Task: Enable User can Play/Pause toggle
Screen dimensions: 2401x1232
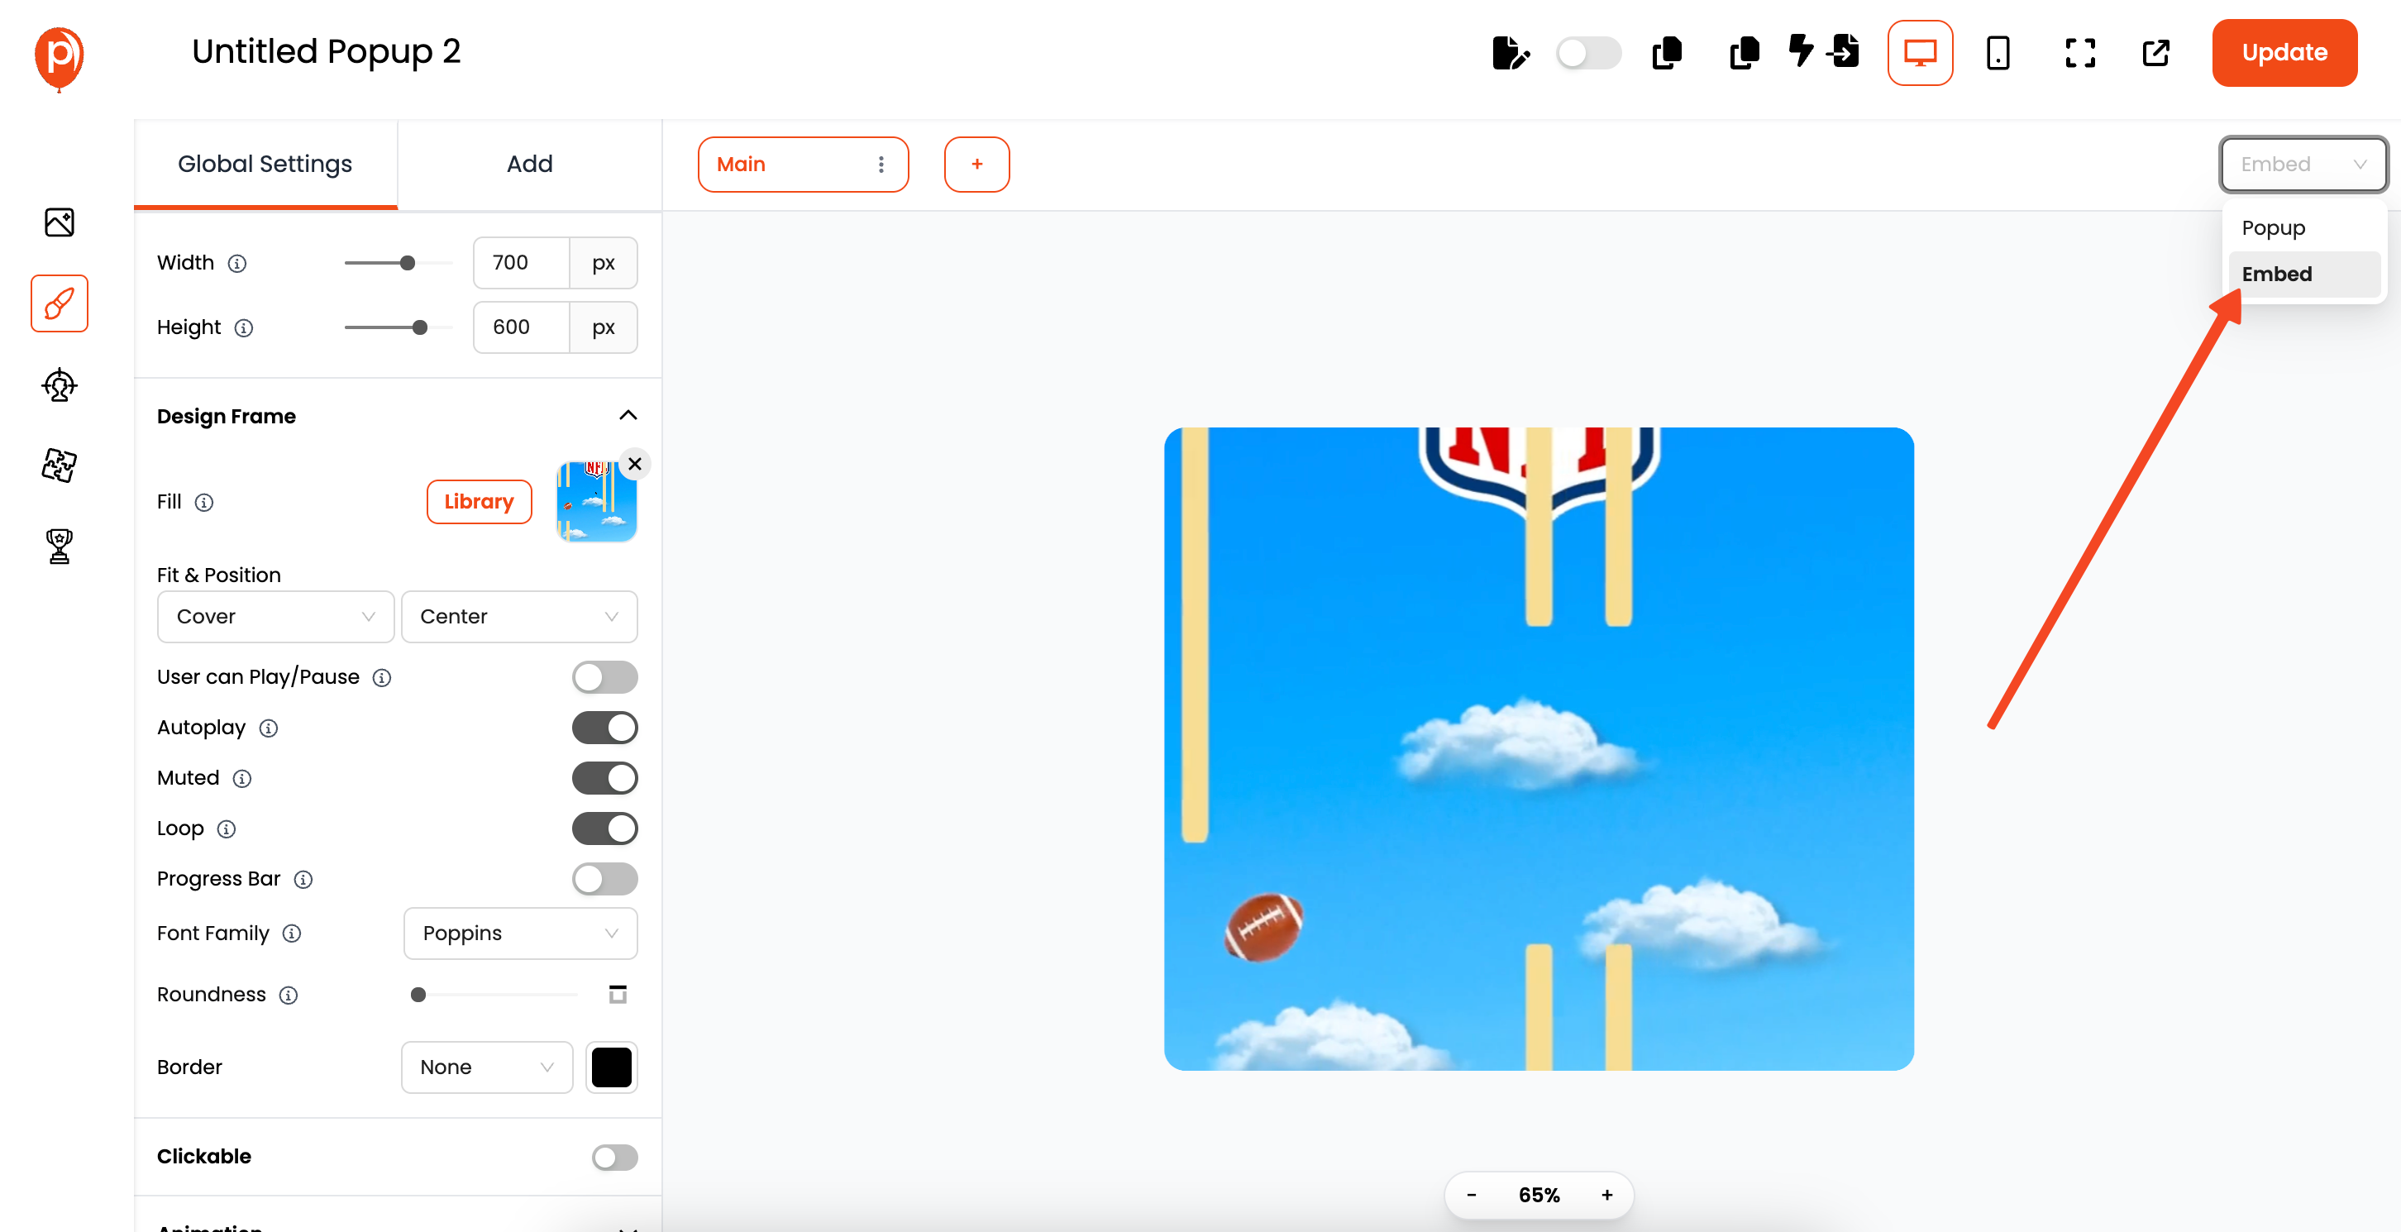Action: [x=605, y=677]
